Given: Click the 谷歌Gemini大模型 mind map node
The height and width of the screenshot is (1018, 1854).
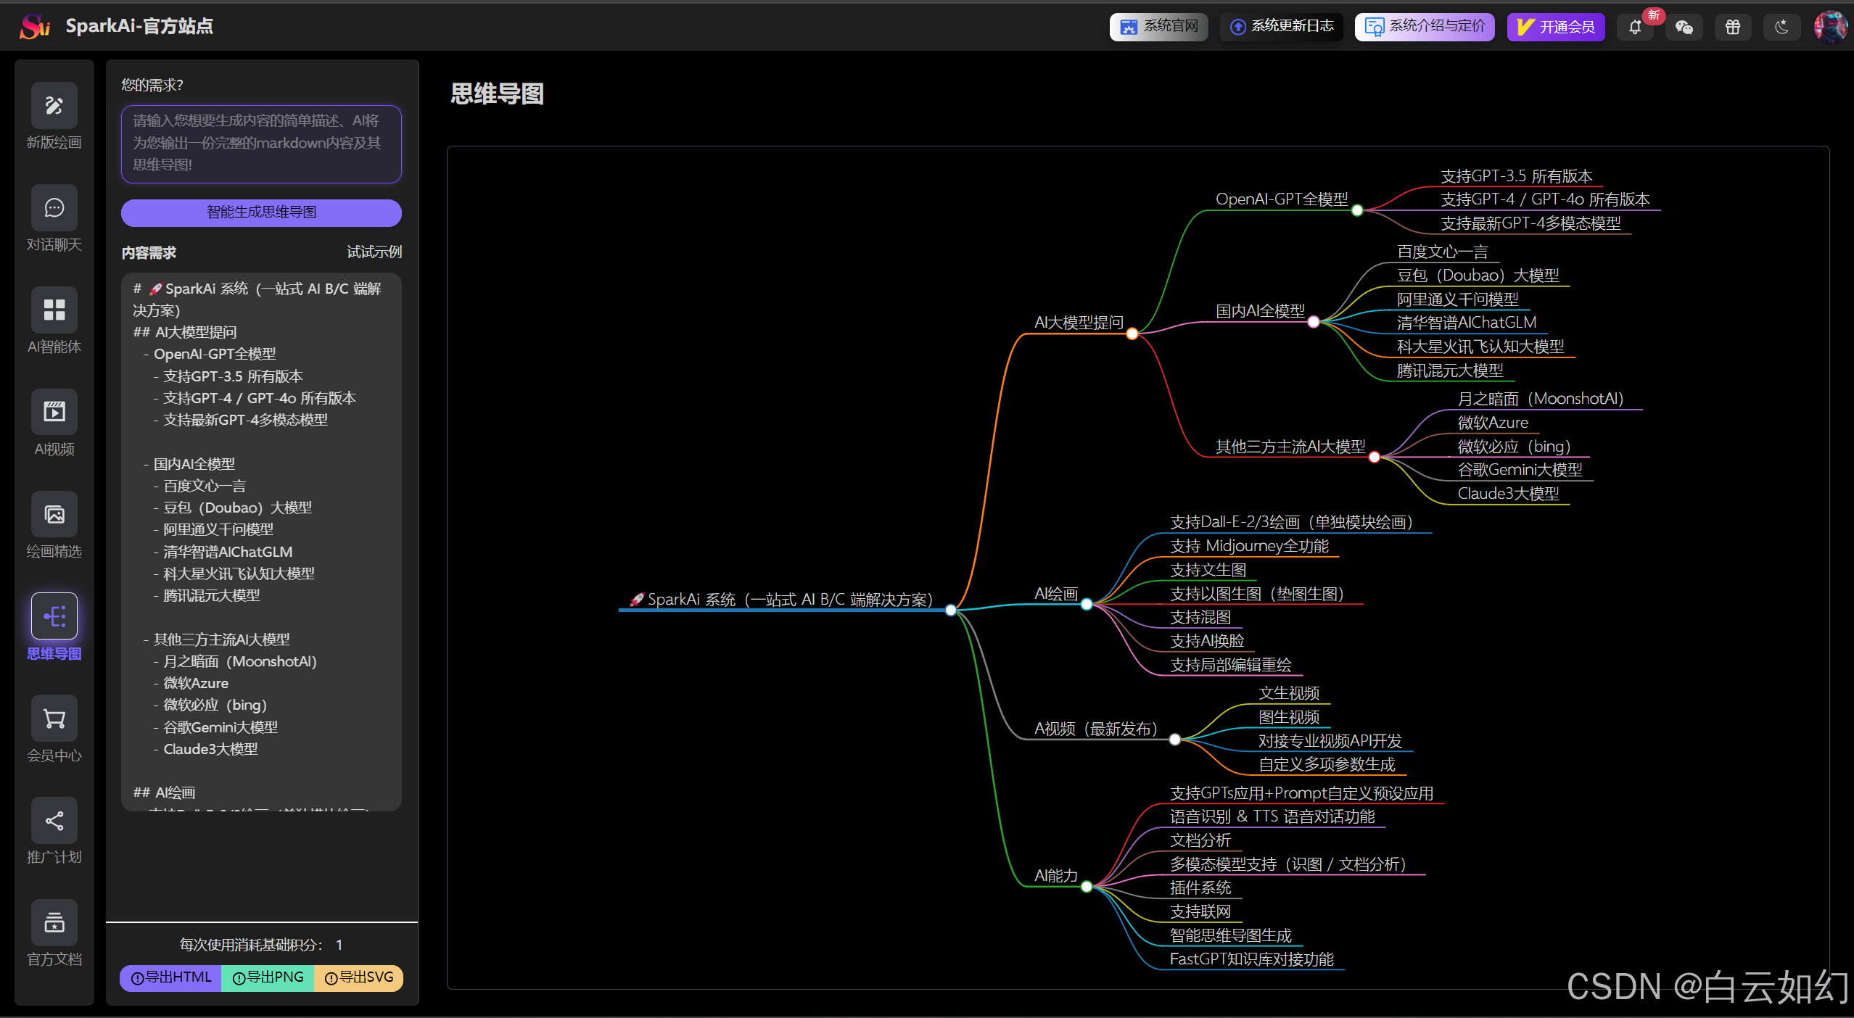Looking at the screenshot, I should pos(1520,470).
